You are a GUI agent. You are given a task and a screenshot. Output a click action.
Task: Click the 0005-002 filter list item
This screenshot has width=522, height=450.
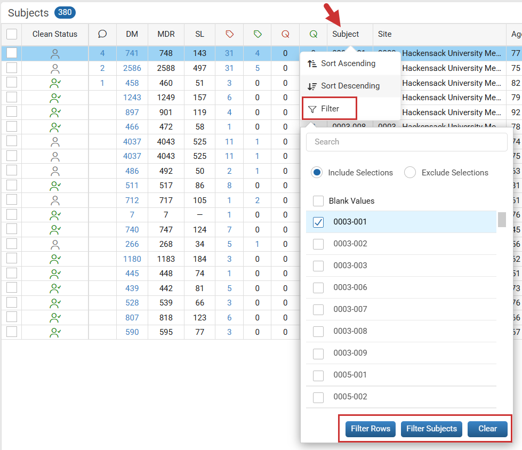401,397
